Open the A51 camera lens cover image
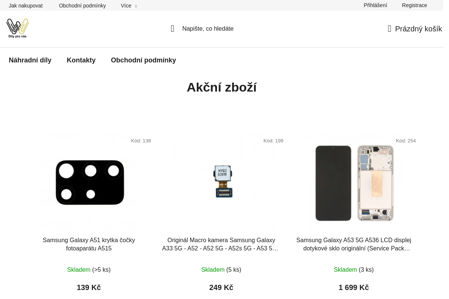 89,183
